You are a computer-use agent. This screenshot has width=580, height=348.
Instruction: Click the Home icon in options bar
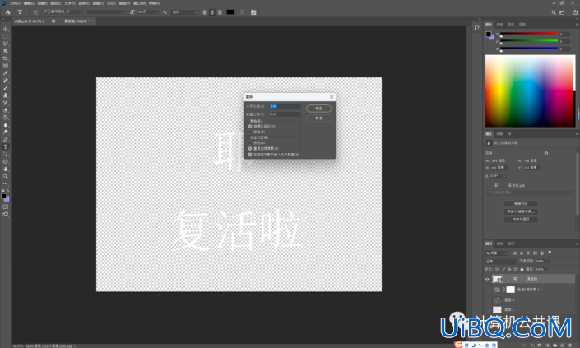(7, 12)
